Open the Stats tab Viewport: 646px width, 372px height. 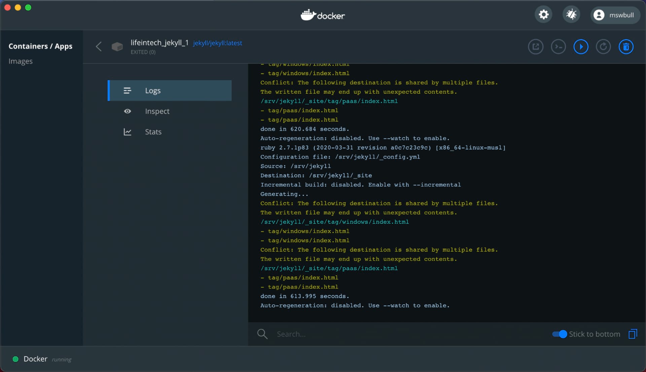point(153,132)
